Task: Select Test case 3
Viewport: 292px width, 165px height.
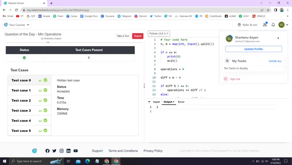Action: (30, 111)
